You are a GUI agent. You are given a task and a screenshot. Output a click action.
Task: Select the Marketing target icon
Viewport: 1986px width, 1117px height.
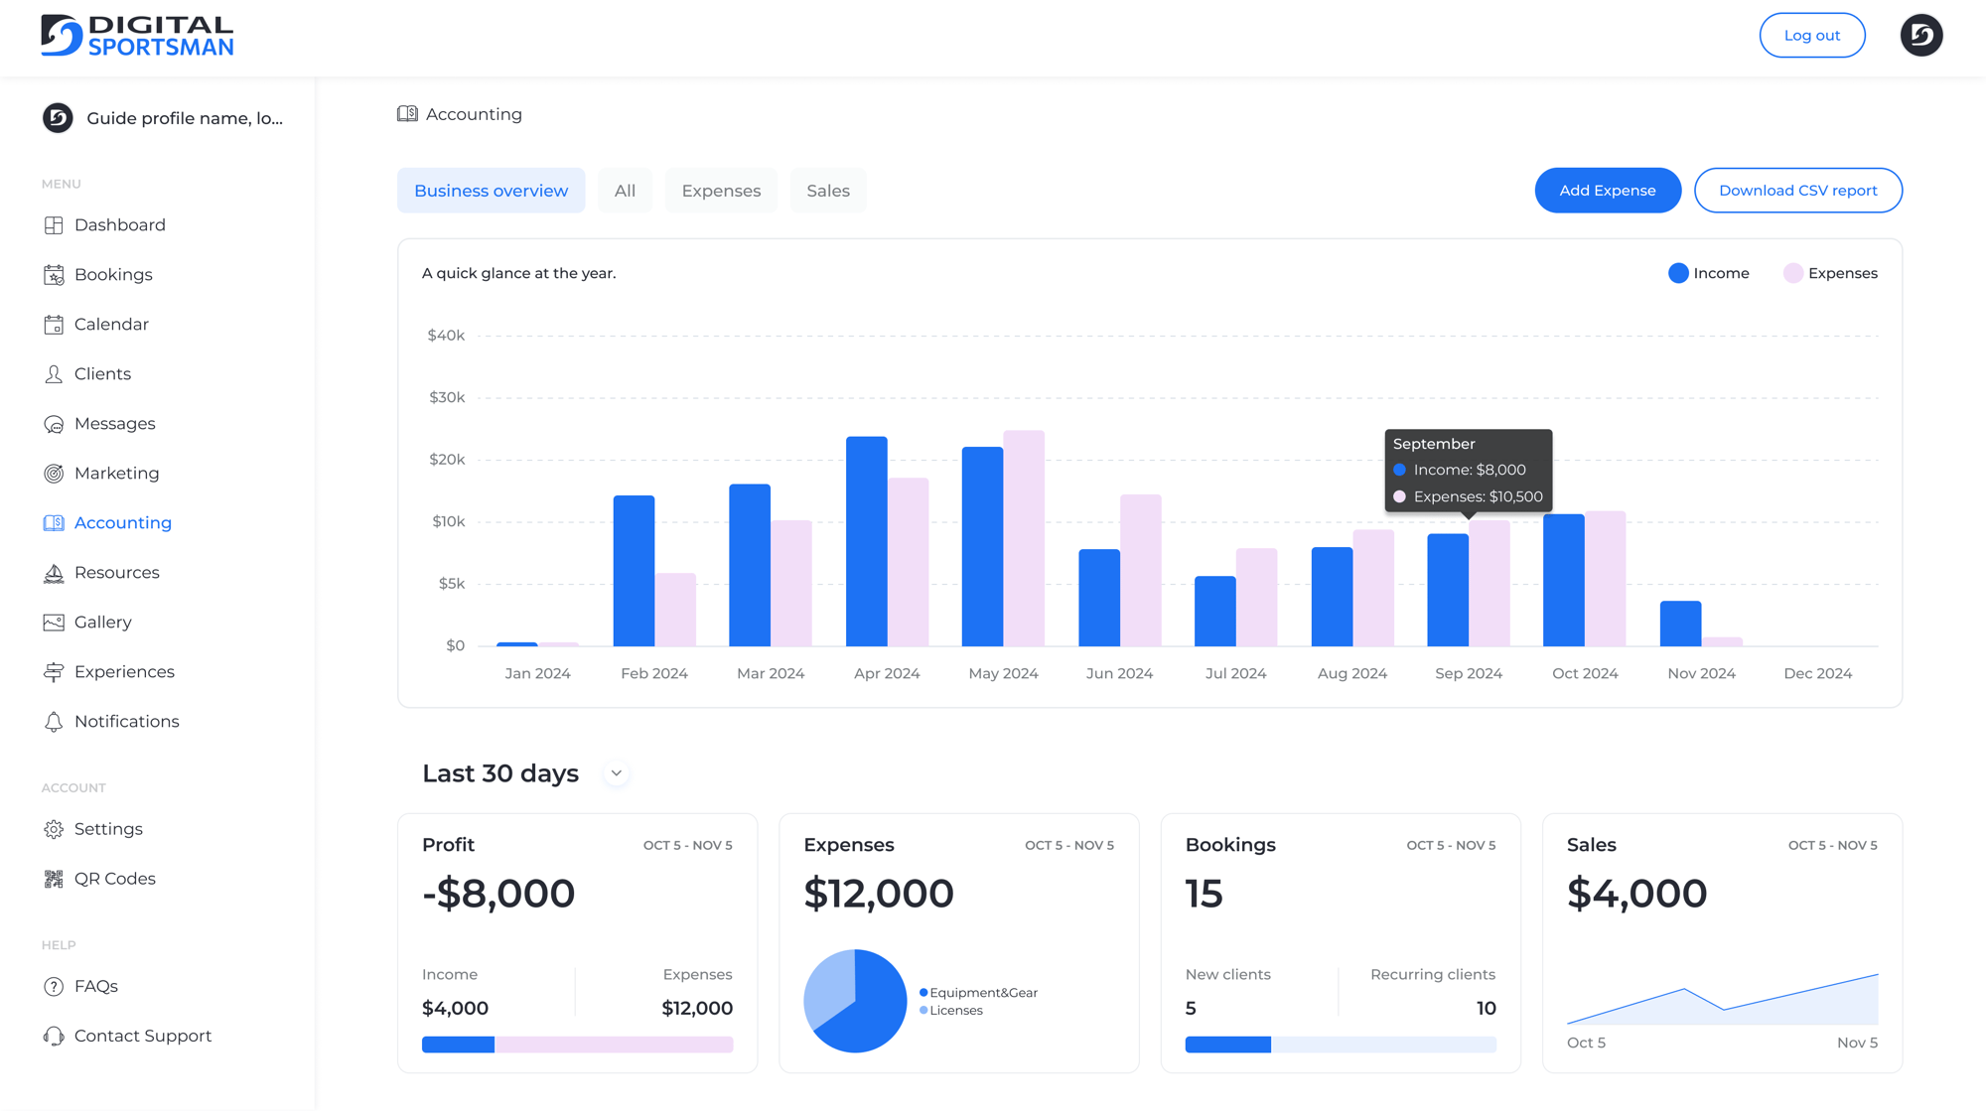[x=54, y=474]
